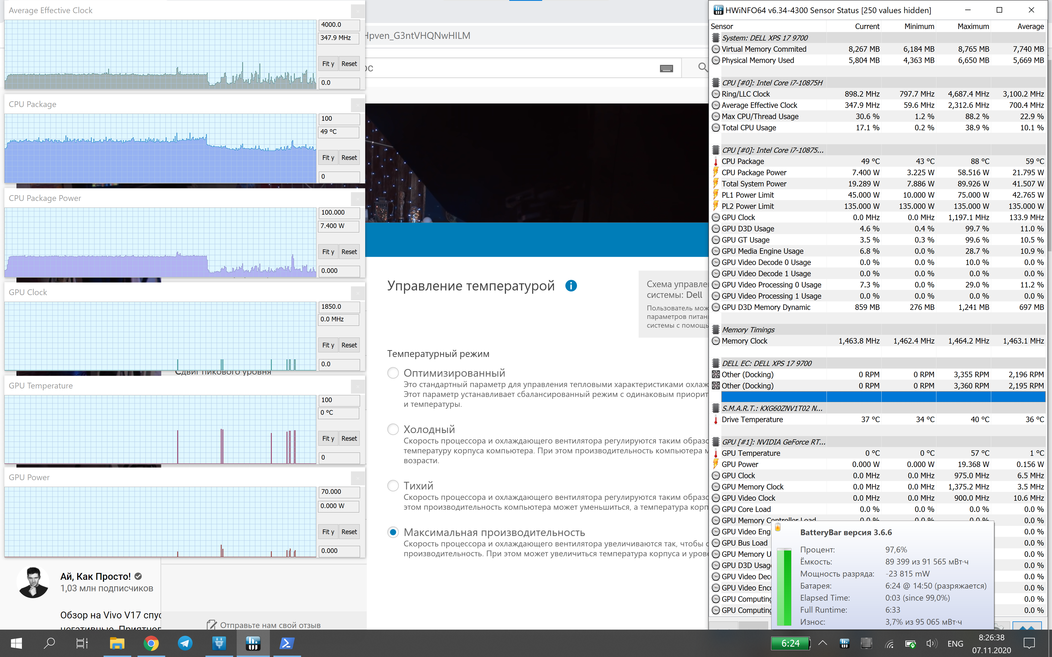Select the CPU Package Power sensor row
Viewport: 1052px width, 657px height.
[878, 172]
